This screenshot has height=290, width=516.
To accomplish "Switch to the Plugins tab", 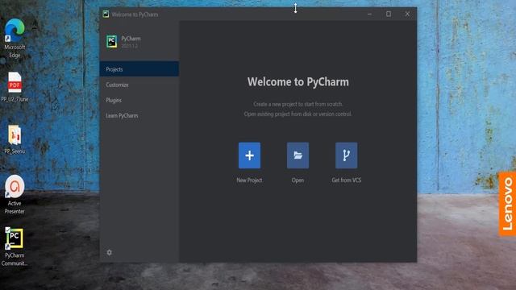I will (x=139, y=100).
